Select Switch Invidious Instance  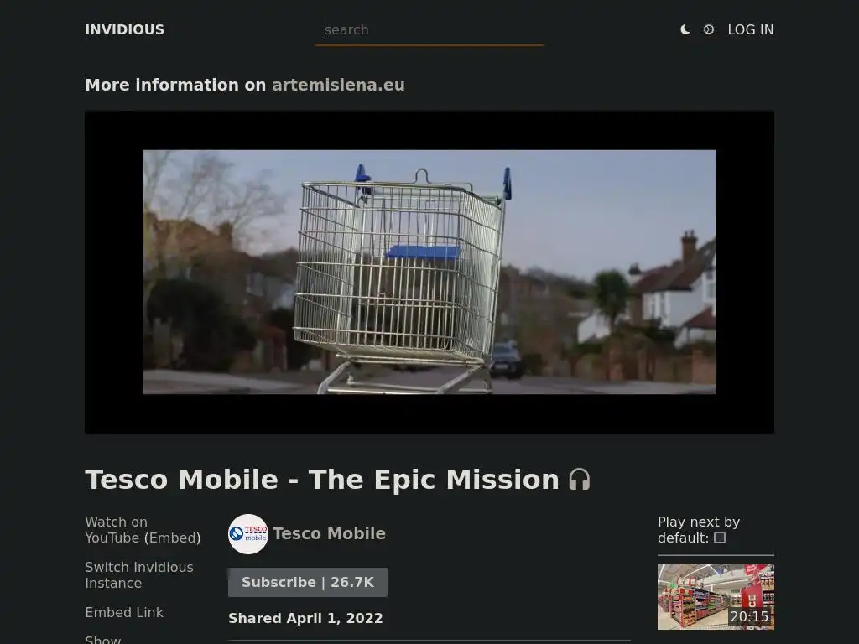pos(139,575)
